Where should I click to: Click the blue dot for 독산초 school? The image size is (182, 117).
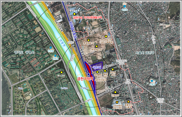click(125, 6)
